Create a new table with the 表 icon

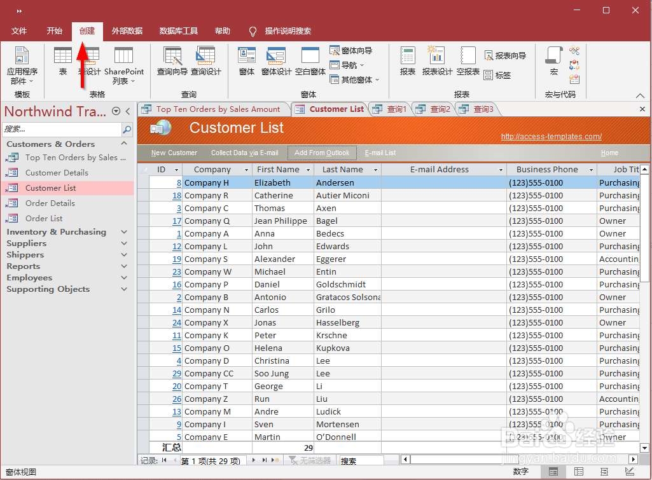tap(63, 61)
